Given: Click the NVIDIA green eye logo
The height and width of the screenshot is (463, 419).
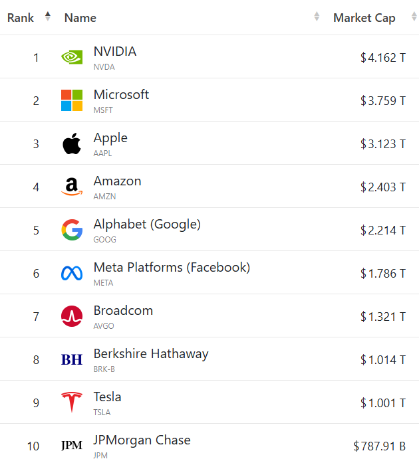Looking at the screenshot, I should [72, 57].
